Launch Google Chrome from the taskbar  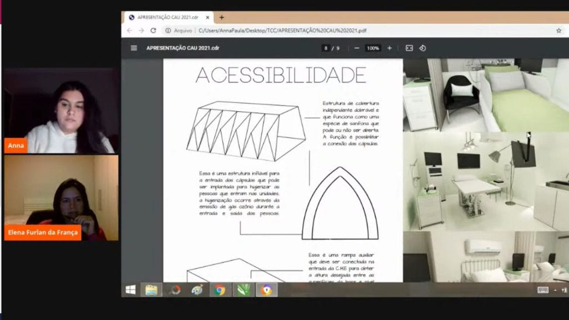pyautogui.click(x=220, y=289)
